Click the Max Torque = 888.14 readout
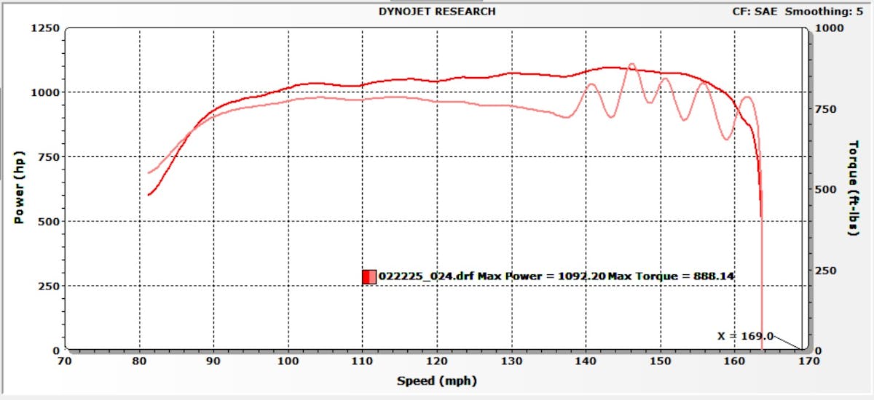874x400 pixels. (x=672, y=276)
